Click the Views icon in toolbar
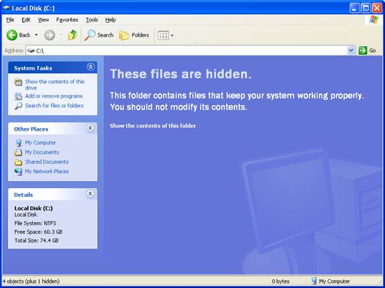 point(163,35)
